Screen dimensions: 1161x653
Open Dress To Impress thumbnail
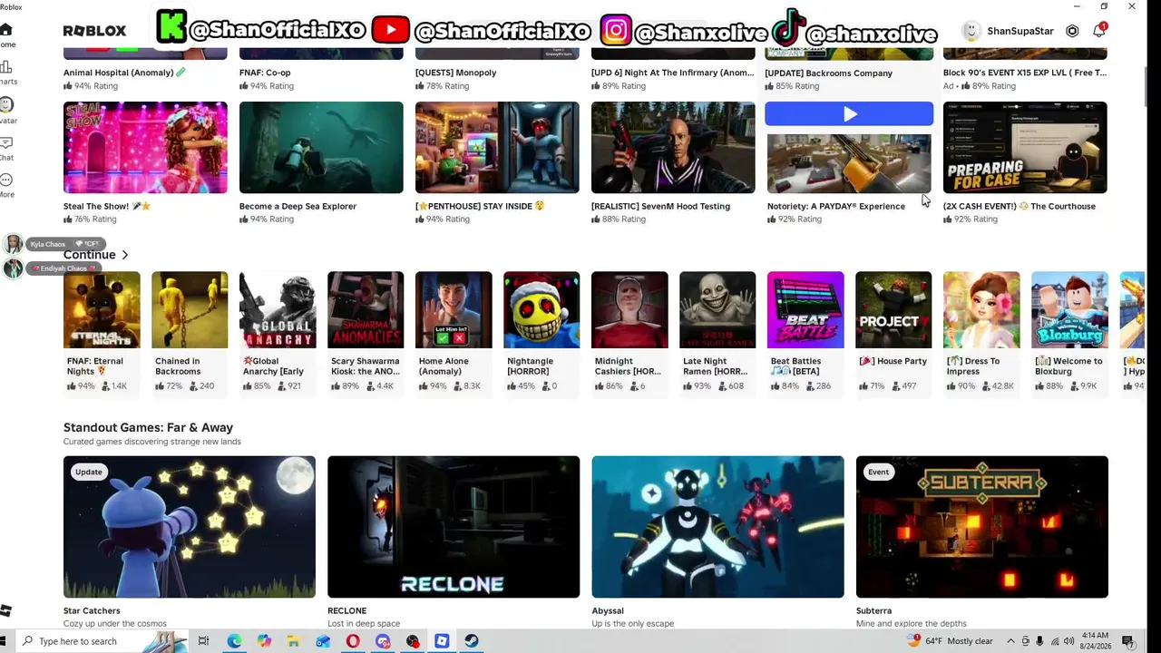[981, 310]
